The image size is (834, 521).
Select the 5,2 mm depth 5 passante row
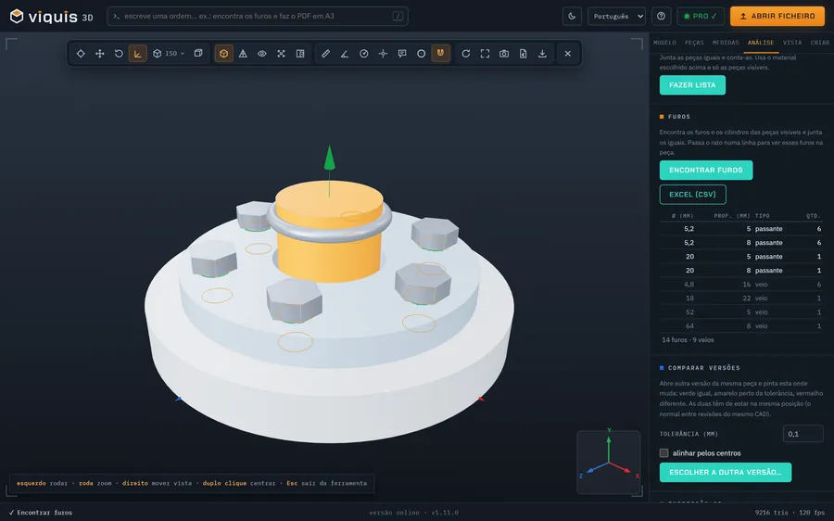point(741,229)
